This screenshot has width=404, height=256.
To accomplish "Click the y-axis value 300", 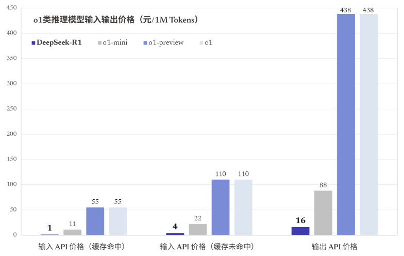I will (11, 84).
